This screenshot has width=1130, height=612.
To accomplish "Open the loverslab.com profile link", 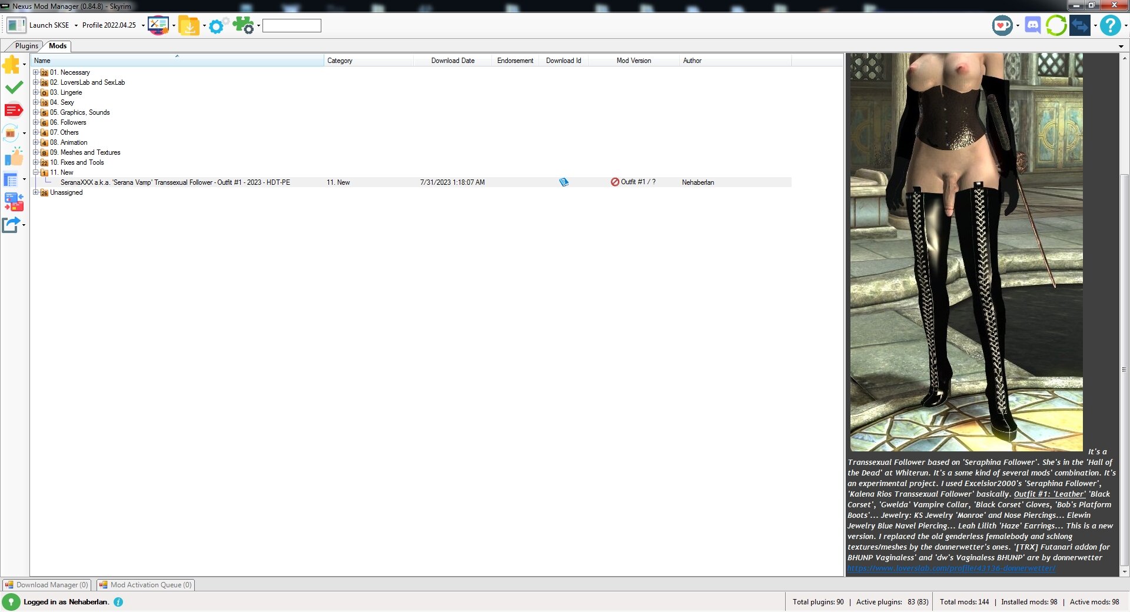I will pos(951,568).
